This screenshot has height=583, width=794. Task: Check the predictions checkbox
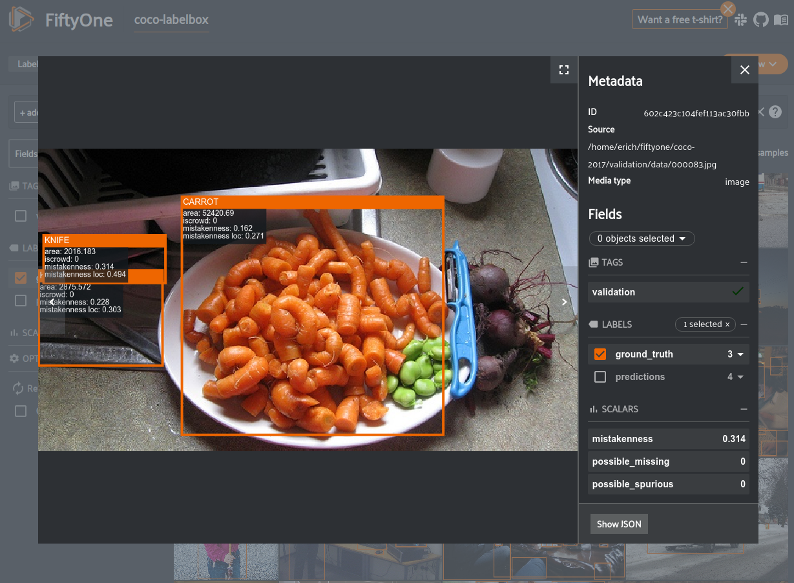tap(600, 377)
